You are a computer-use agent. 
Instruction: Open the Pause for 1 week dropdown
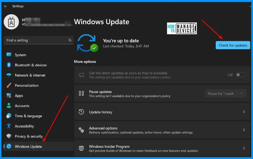click(x=225, y=94)
